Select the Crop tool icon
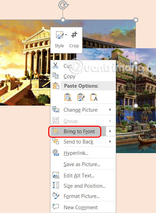156x213 pixels. (74, 35)
